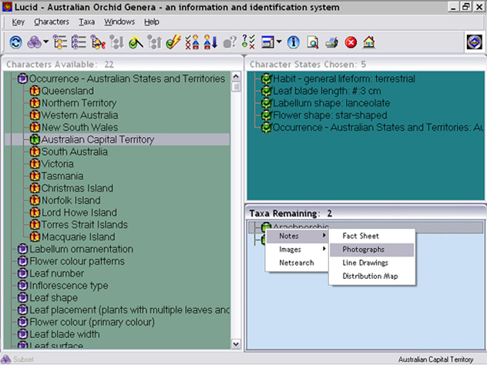Open the Help menu
This screenshot has width=487, height=365.
[x=152, y=22]
